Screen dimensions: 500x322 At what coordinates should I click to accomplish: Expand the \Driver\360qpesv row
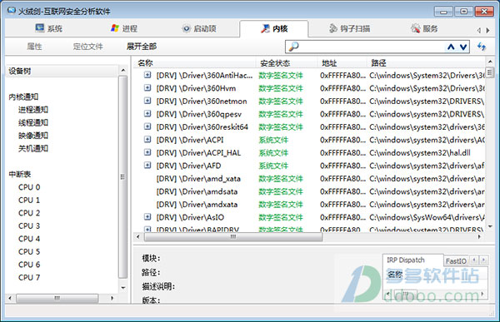147,113
